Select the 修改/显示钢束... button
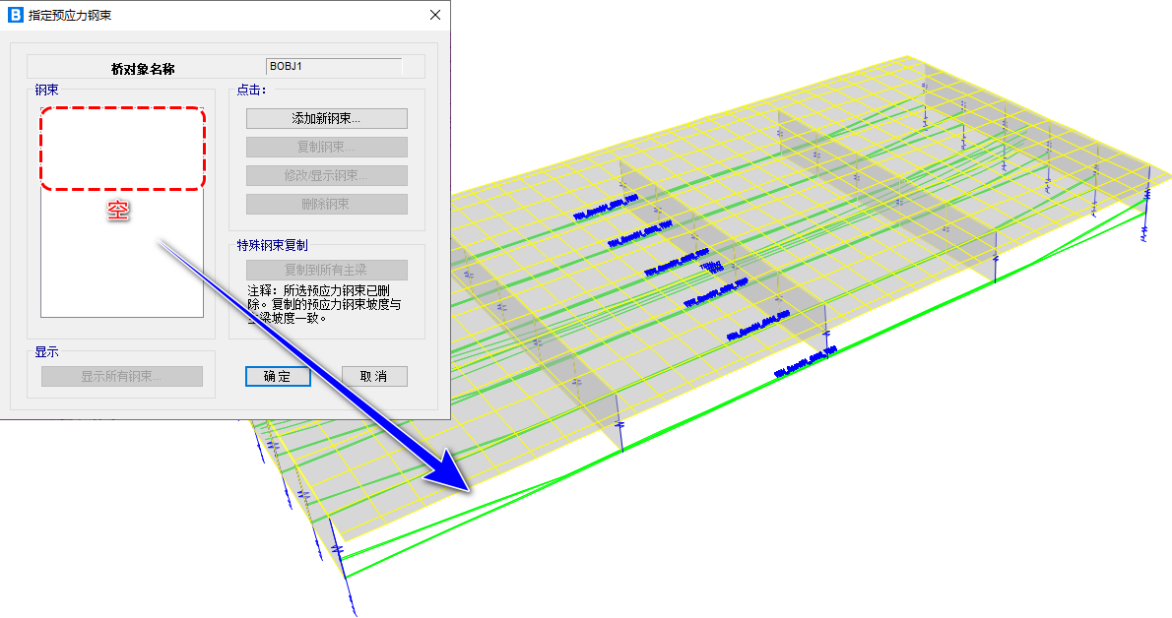This screenshot has height=618, width=1172. 326,176
